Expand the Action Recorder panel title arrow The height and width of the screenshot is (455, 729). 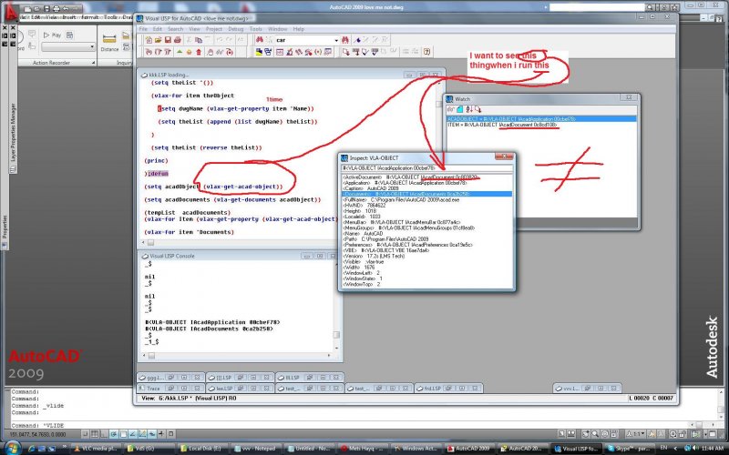[x=93, y=63]
